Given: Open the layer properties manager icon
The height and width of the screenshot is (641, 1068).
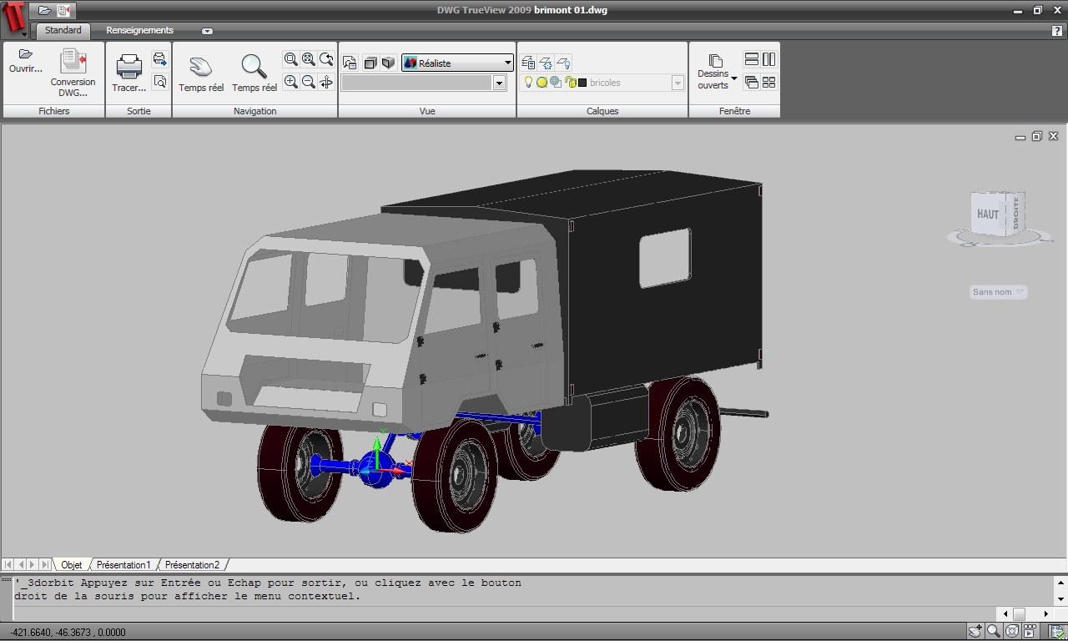Looking at the screenshot, I should [528, 63].
